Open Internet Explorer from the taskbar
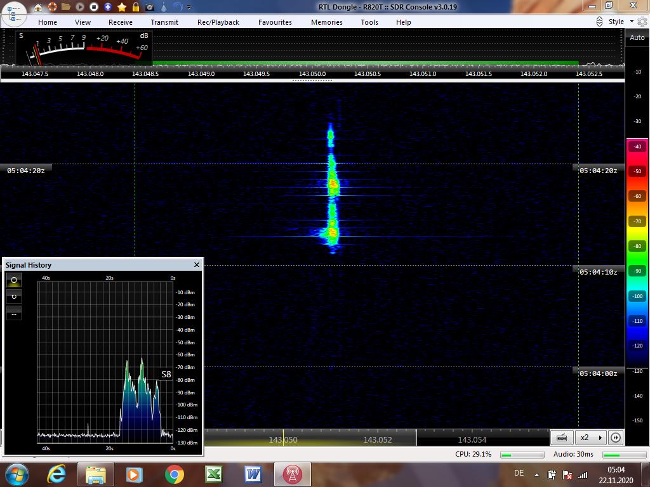 [x=56, y=474]
